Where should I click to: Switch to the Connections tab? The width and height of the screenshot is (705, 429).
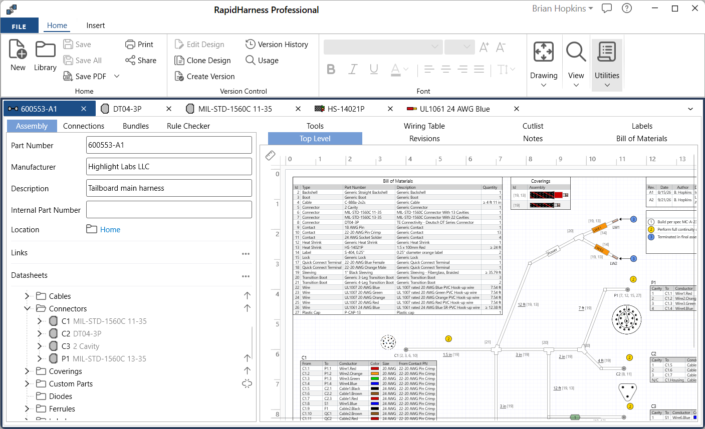coord(84,126)
